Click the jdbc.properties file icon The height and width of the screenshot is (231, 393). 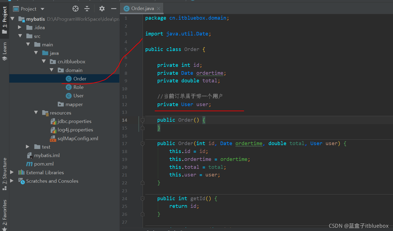(x=53, y=121)
